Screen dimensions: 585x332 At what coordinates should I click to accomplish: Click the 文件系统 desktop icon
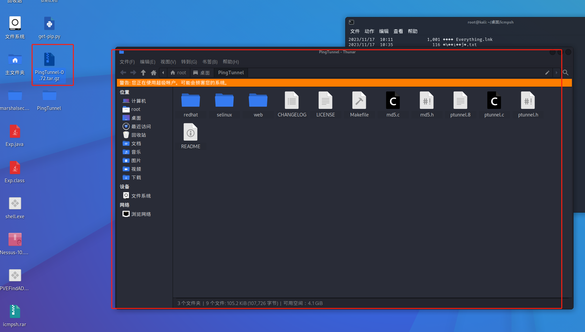pos(15,27)
